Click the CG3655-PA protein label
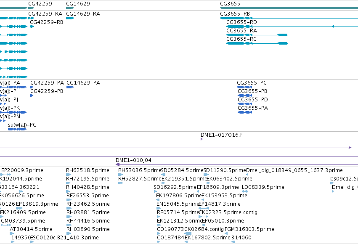Viewport: 358px width, 244px height. [x=253, y=108]
